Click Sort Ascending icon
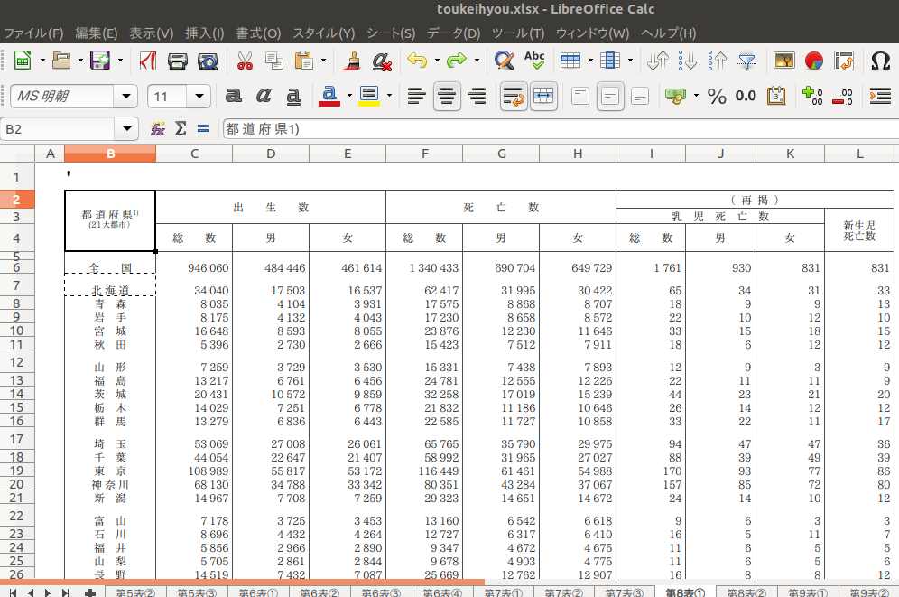Image resolution: width=899 pixels, height=597 pixels. pyautogui.click(x=688, y=61)
